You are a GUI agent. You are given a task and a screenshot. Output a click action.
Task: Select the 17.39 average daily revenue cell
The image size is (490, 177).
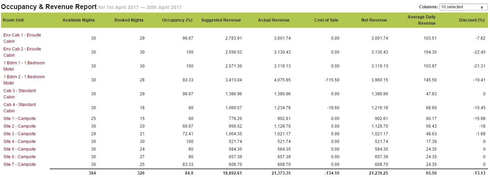[x=432, y=142]
